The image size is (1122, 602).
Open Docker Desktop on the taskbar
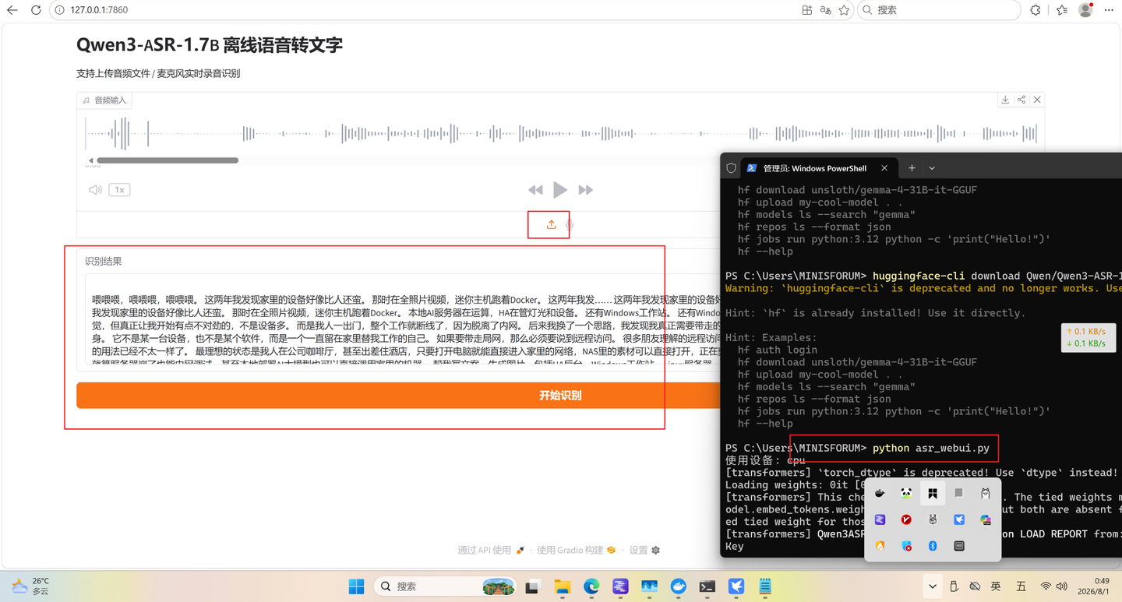tap(679, 586)
